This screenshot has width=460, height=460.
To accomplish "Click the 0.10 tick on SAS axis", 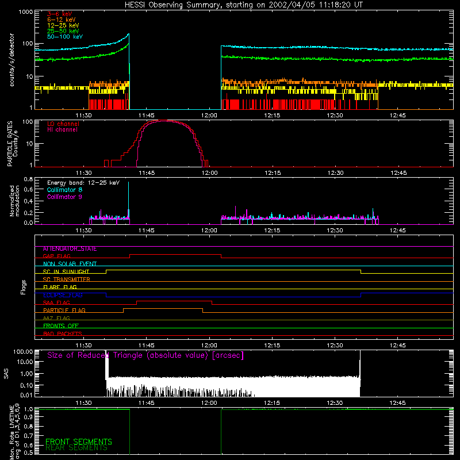I will pyautogui.click(x=26, y=385).
